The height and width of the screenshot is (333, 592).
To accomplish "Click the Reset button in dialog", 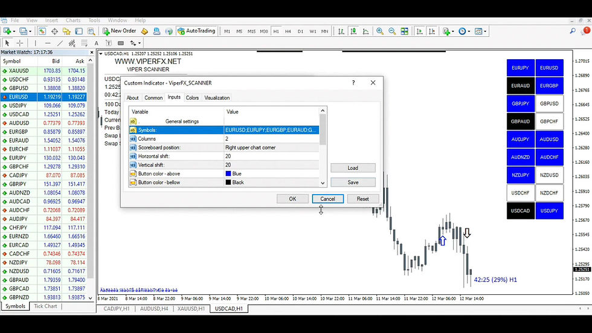I will point(362,199).
